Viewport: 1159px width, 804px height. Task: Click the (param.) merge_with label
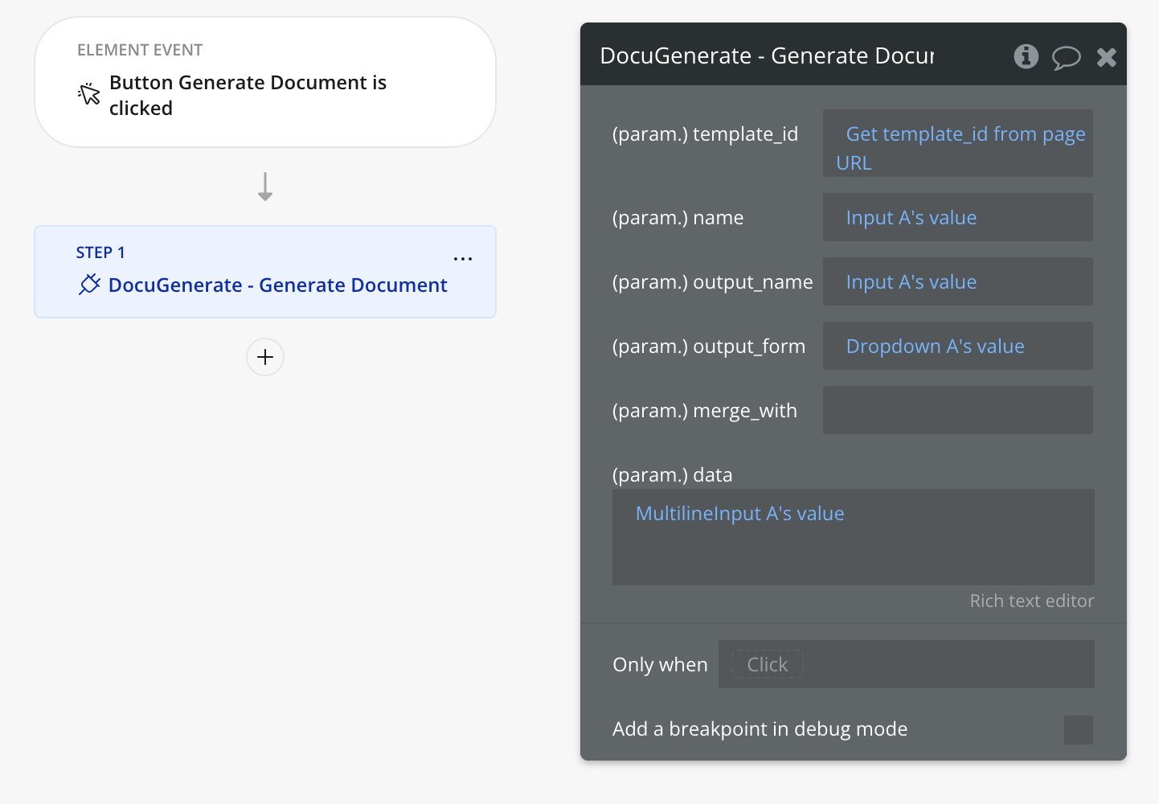(705, 411)
